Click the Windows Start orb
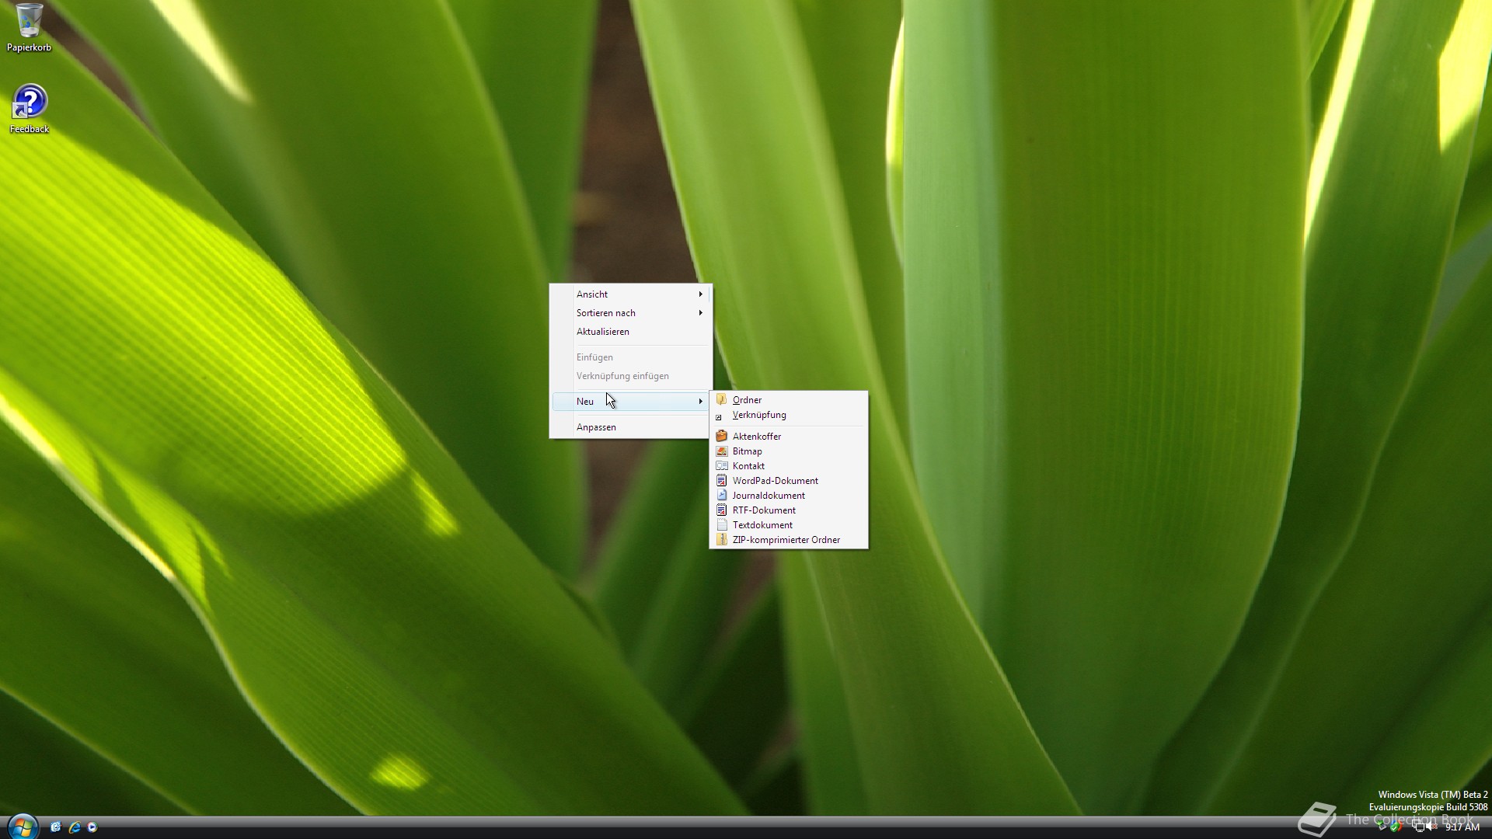Screen dimensions: 1492x839 click(23, 827)
